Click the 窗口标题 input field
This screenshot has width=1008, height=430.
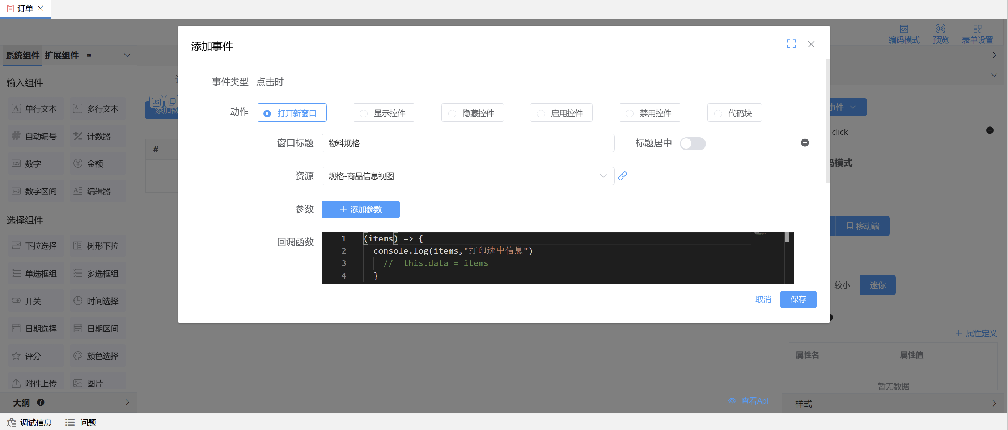(x=467, y=143)
